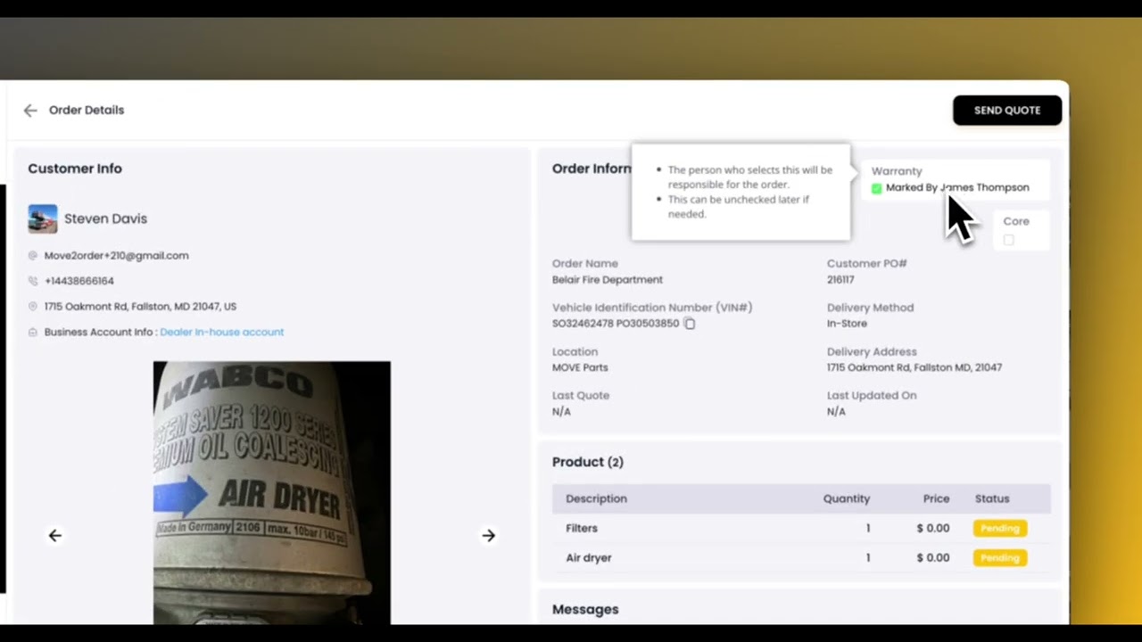Click the Messages section heading
Viewport: 1142px width, 642px height.
585,609
